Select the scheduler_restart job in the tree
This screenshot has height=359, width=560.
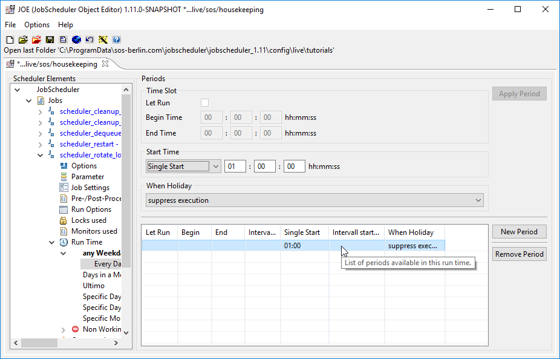click(x=89, y=144)
